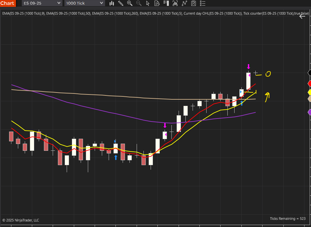Screen dimensions: 311x227
Task: Open the Strategies icon
Action: [184, 3]
